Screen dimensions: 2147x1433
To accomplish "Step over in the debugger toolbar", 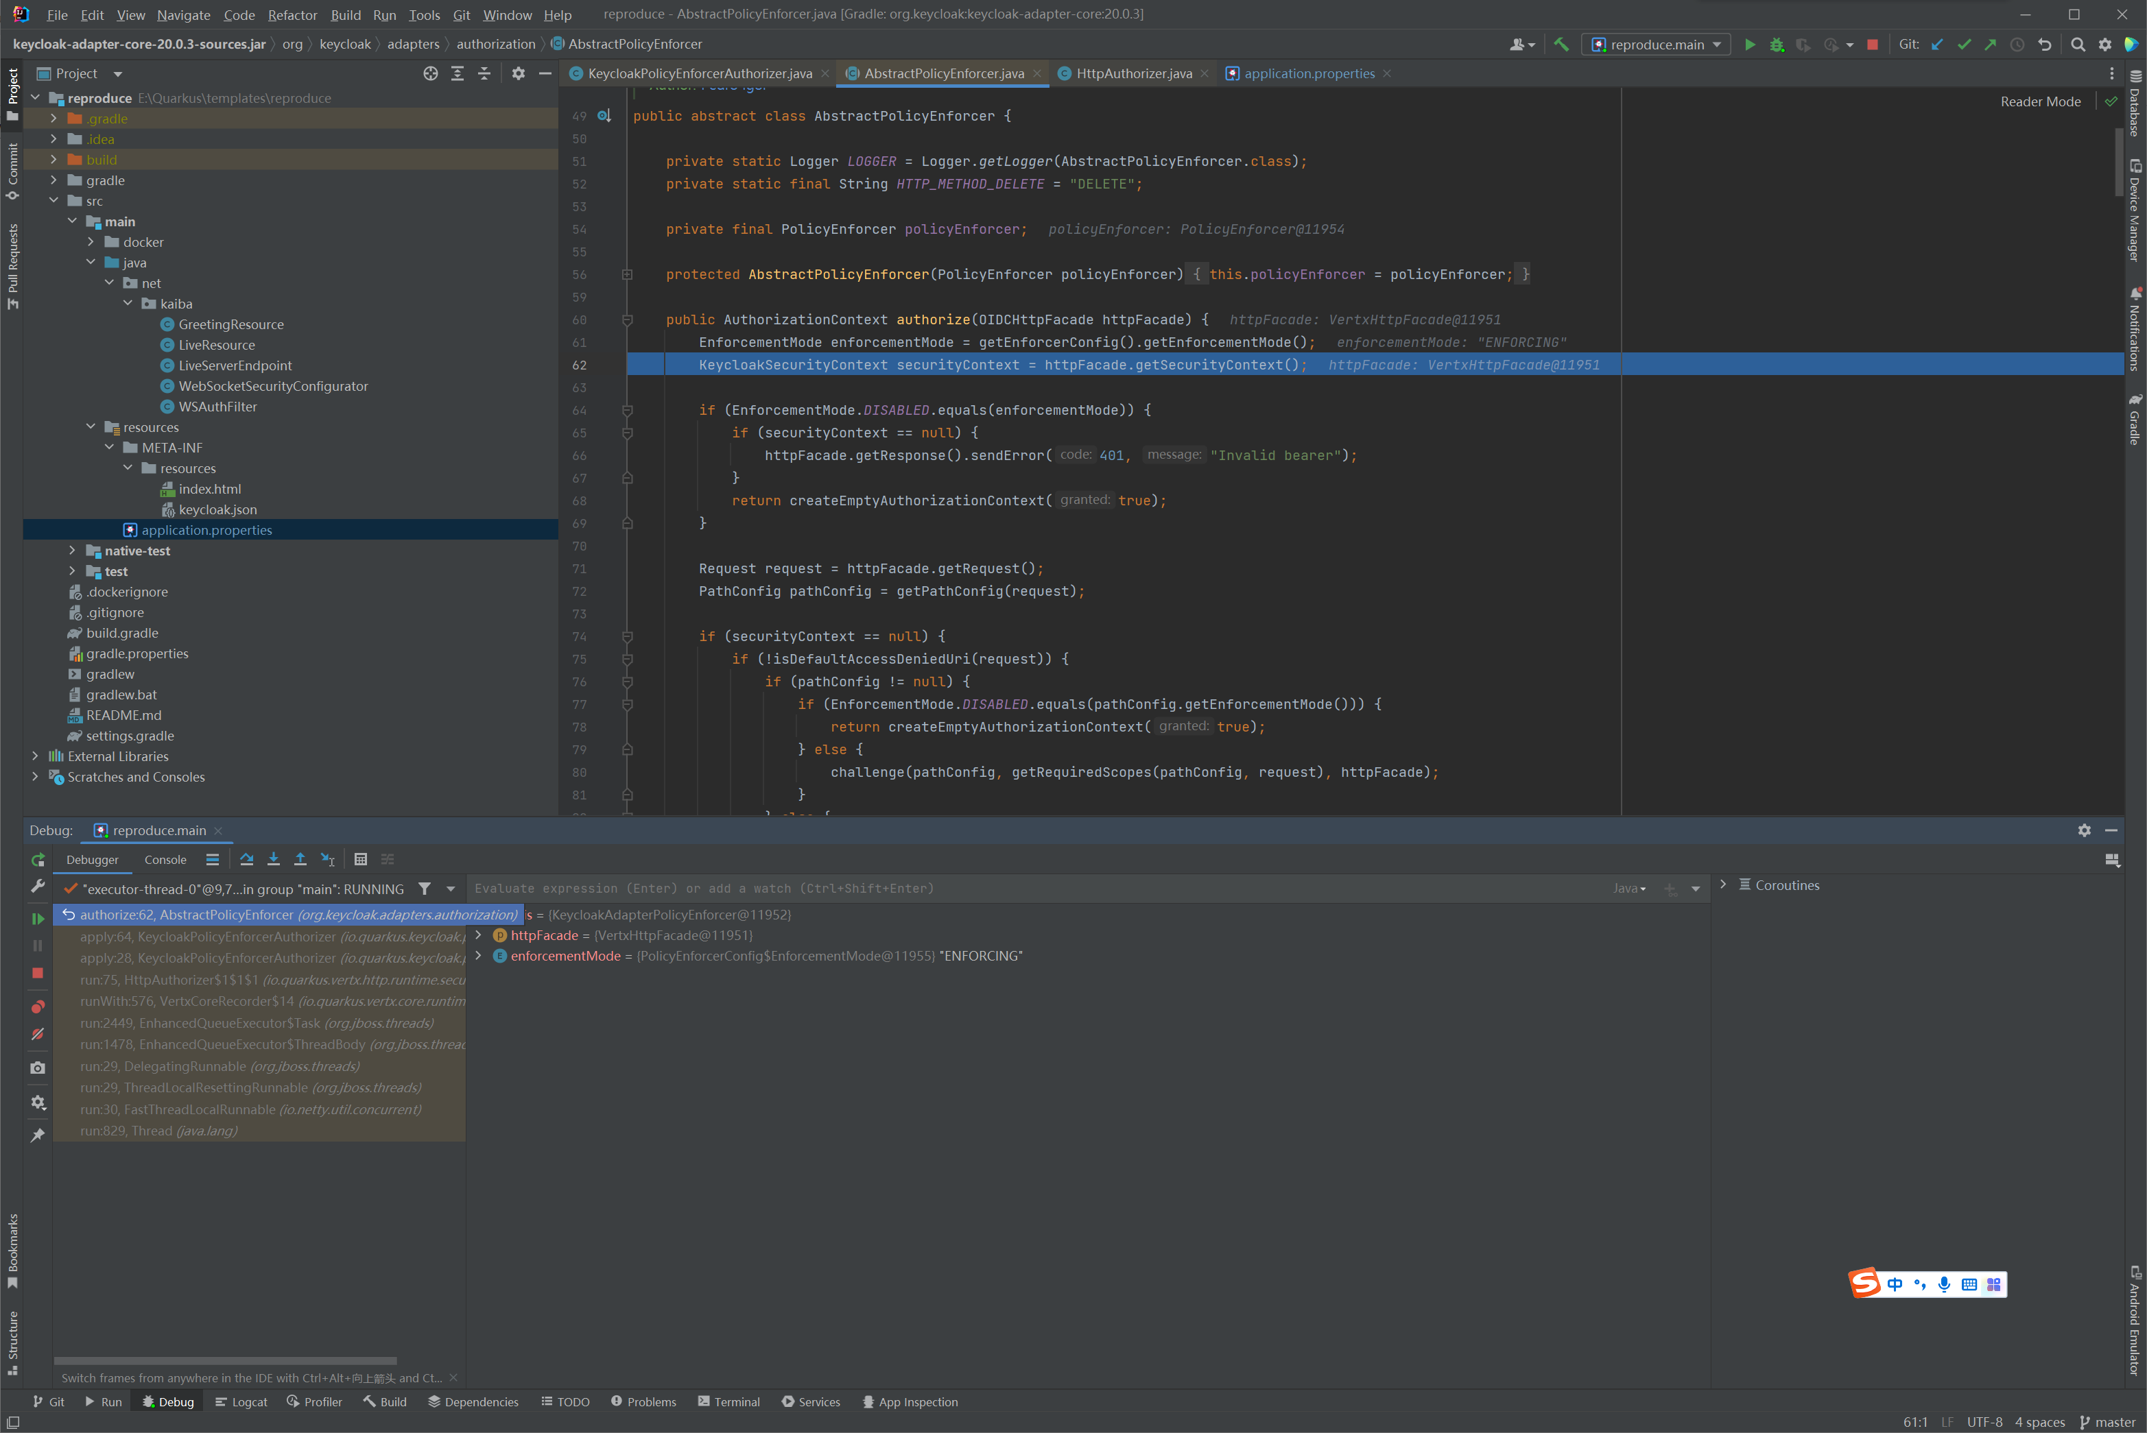I will 246,859.
